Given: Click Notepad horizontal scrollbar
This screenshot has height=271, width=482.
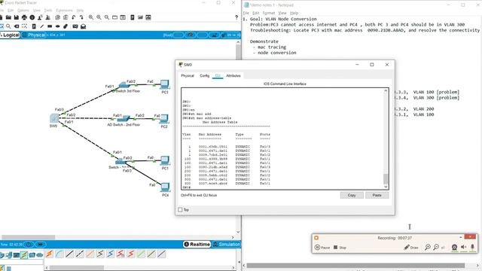Looking at the screenshot, I should (x=355, y=266).
